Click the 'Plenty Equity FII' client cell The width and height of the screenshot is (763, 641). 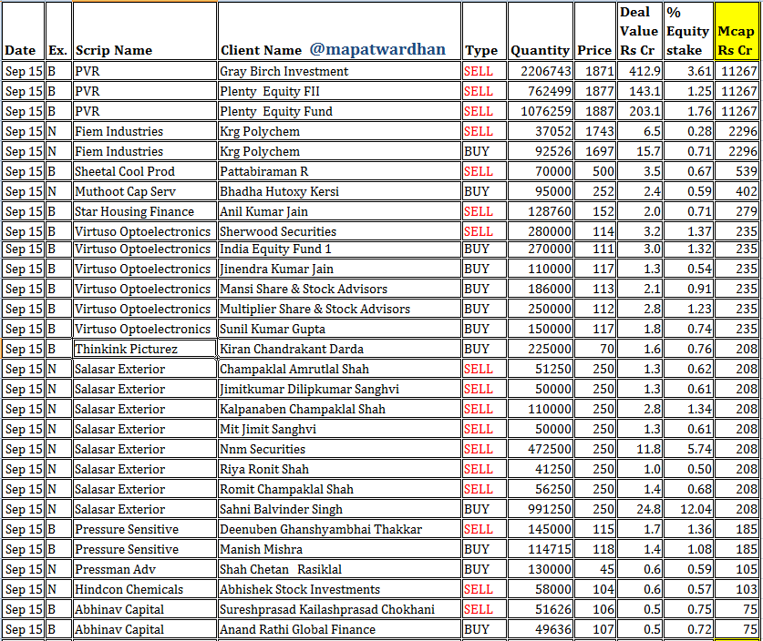point(340,91)
